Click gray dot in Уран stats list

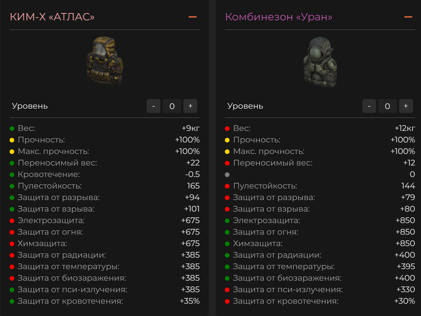pos(227,174)
